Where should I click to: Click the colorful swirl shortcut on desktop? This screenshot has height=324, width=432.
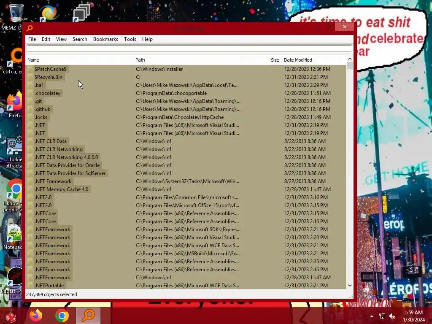pyautogui.click(x=49, y=13)
